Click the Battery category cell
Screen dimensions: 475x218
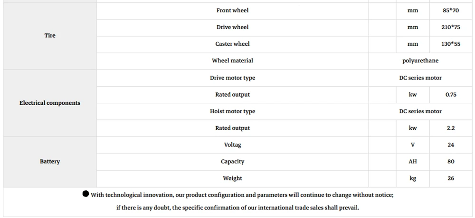[x=50, y=162]
